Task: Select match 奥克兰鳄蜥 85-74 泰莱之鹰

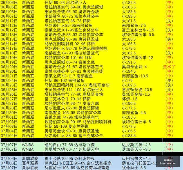Action: tap(70, 62)
